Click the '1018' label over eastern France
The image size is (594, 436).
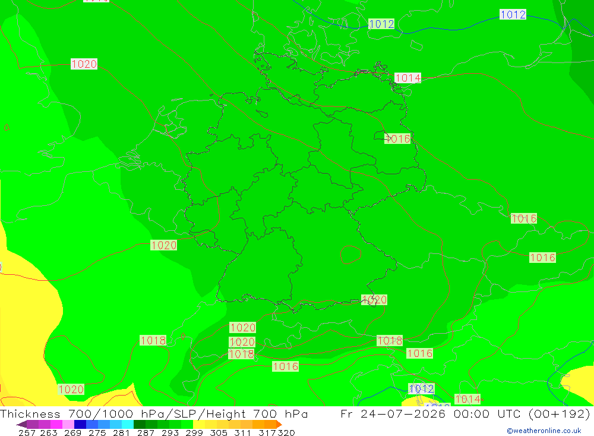[x=153, y=340]
